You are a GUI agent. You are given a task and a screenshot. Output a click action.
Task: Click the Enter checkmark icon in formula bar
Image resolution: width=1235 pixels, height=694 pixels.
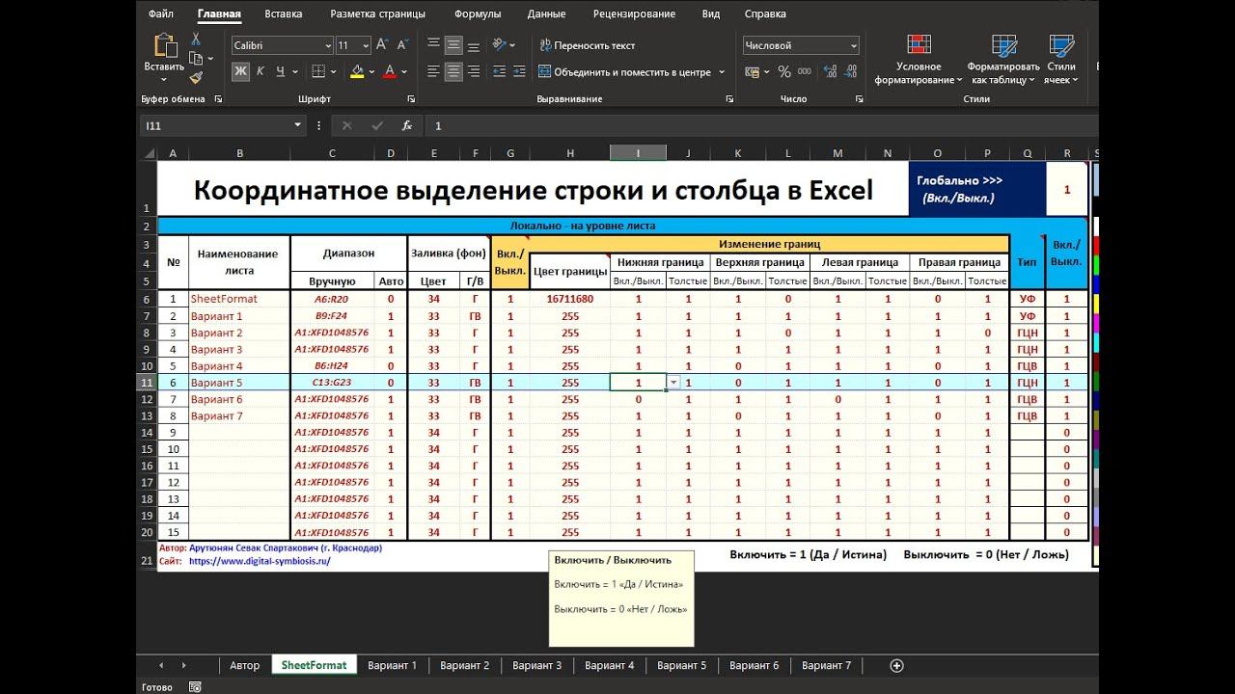click(377, 125)
